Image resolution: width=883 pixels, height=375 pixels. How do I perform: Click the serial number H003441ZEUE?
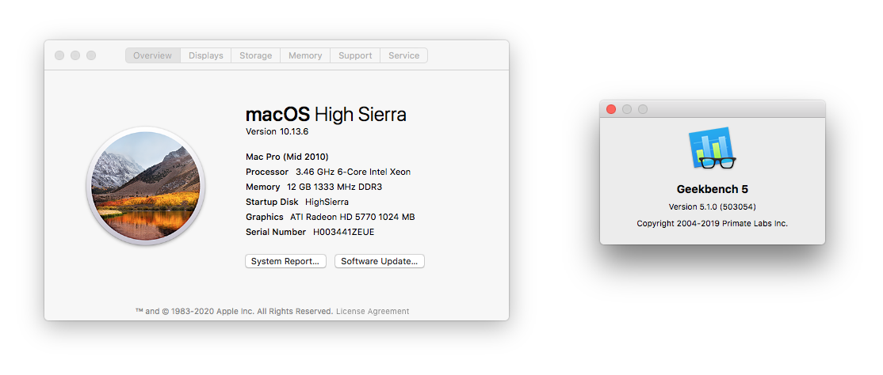(x=343, y=232)
